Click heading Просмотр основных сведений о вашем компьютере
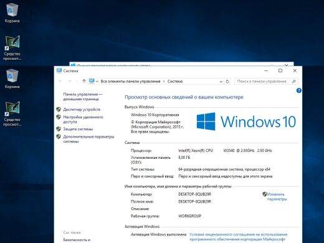Image resolution: width=324 pixels, height=243 pixels. pyautogui.click(x=184, y=97)
